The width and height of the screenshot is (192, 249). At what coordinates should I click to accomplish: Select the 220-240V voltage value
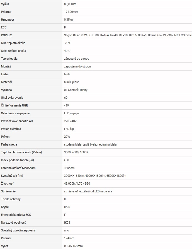[70, 121]
